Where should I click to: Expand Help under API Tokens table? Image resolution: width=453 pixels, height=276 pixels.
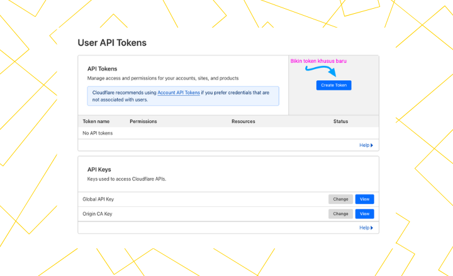(x=366, y=145)
